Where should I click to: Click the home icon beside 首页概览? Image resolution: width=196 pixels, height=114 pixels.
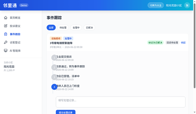pos(6,18)
